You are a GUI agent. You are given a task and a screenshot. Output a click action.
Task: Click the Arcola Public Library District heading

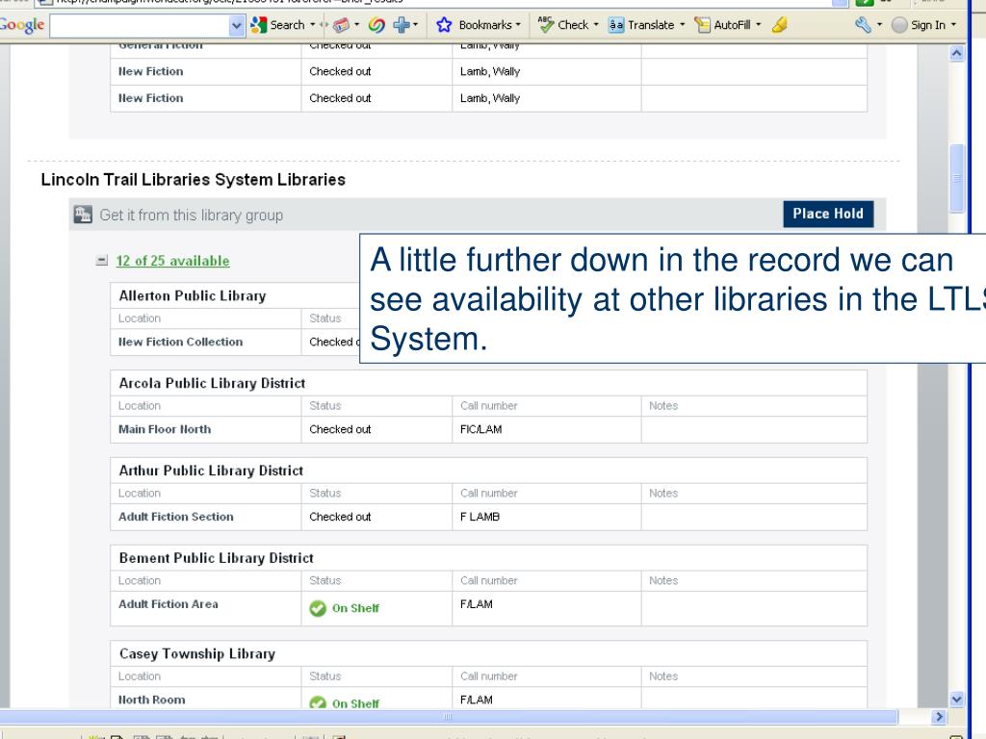[212, 383]
